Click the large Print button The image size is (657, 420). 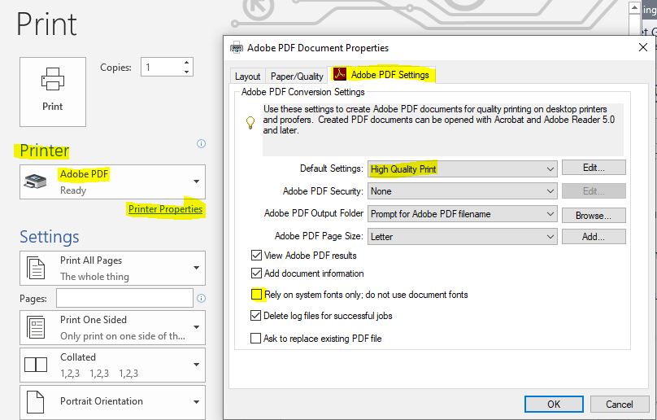pos(53,91)
